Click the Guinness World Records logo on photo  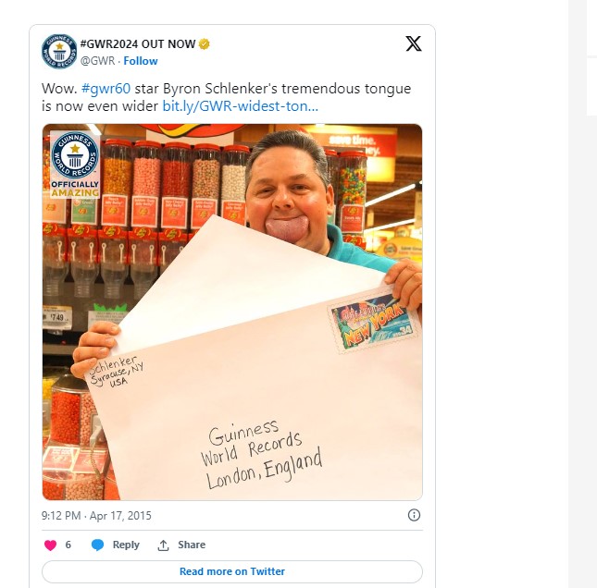click(75, 165)
